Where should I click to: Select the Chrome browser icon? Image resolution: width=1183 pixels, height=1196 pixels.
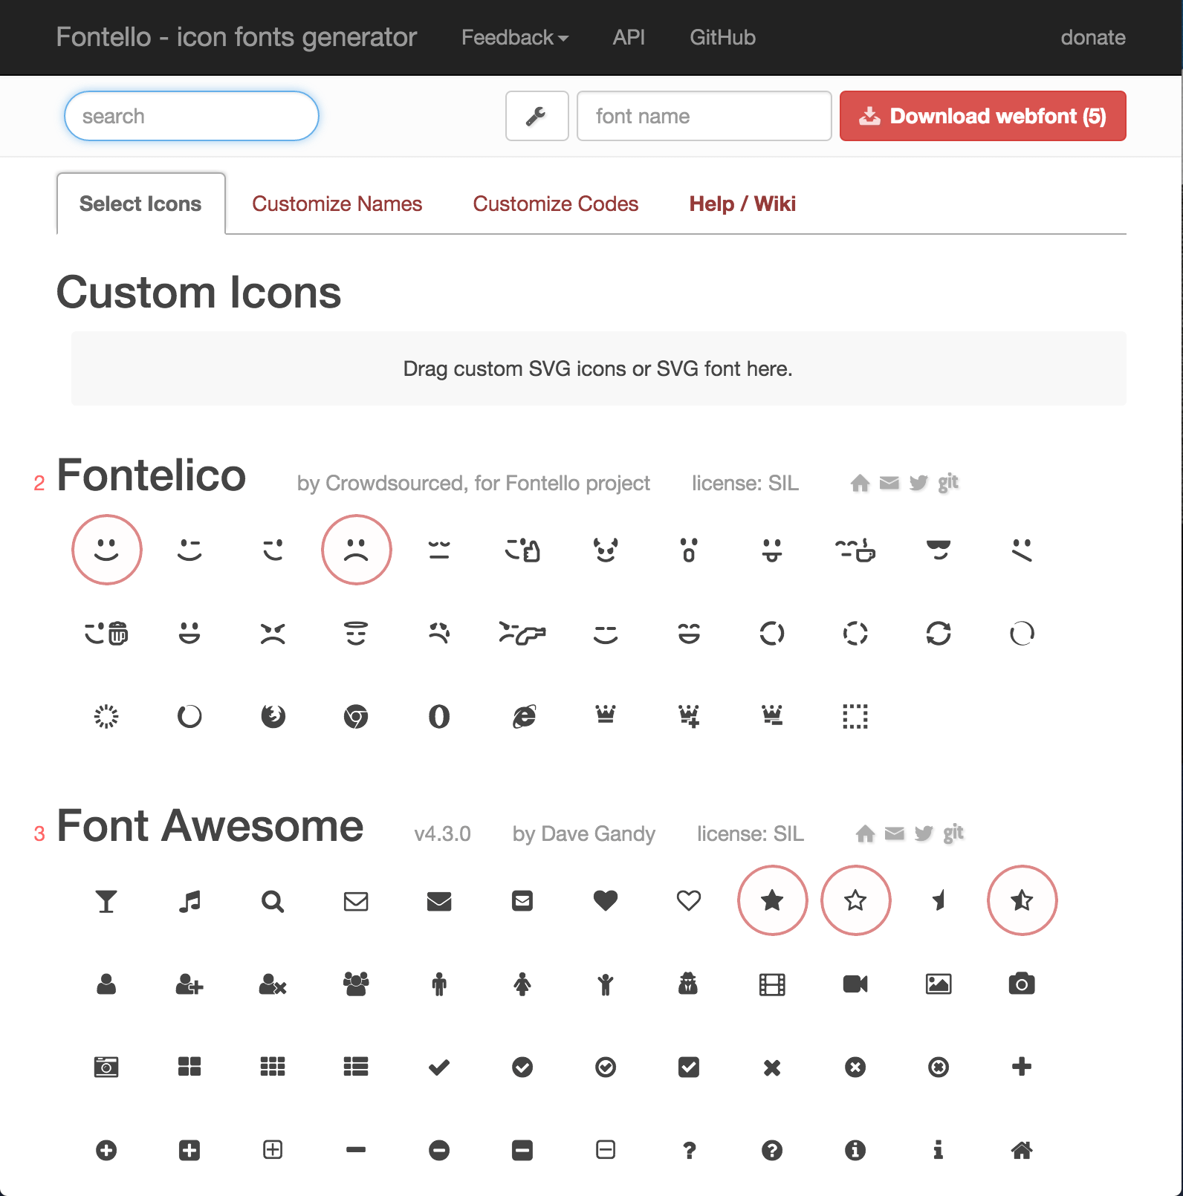(356, 716)
